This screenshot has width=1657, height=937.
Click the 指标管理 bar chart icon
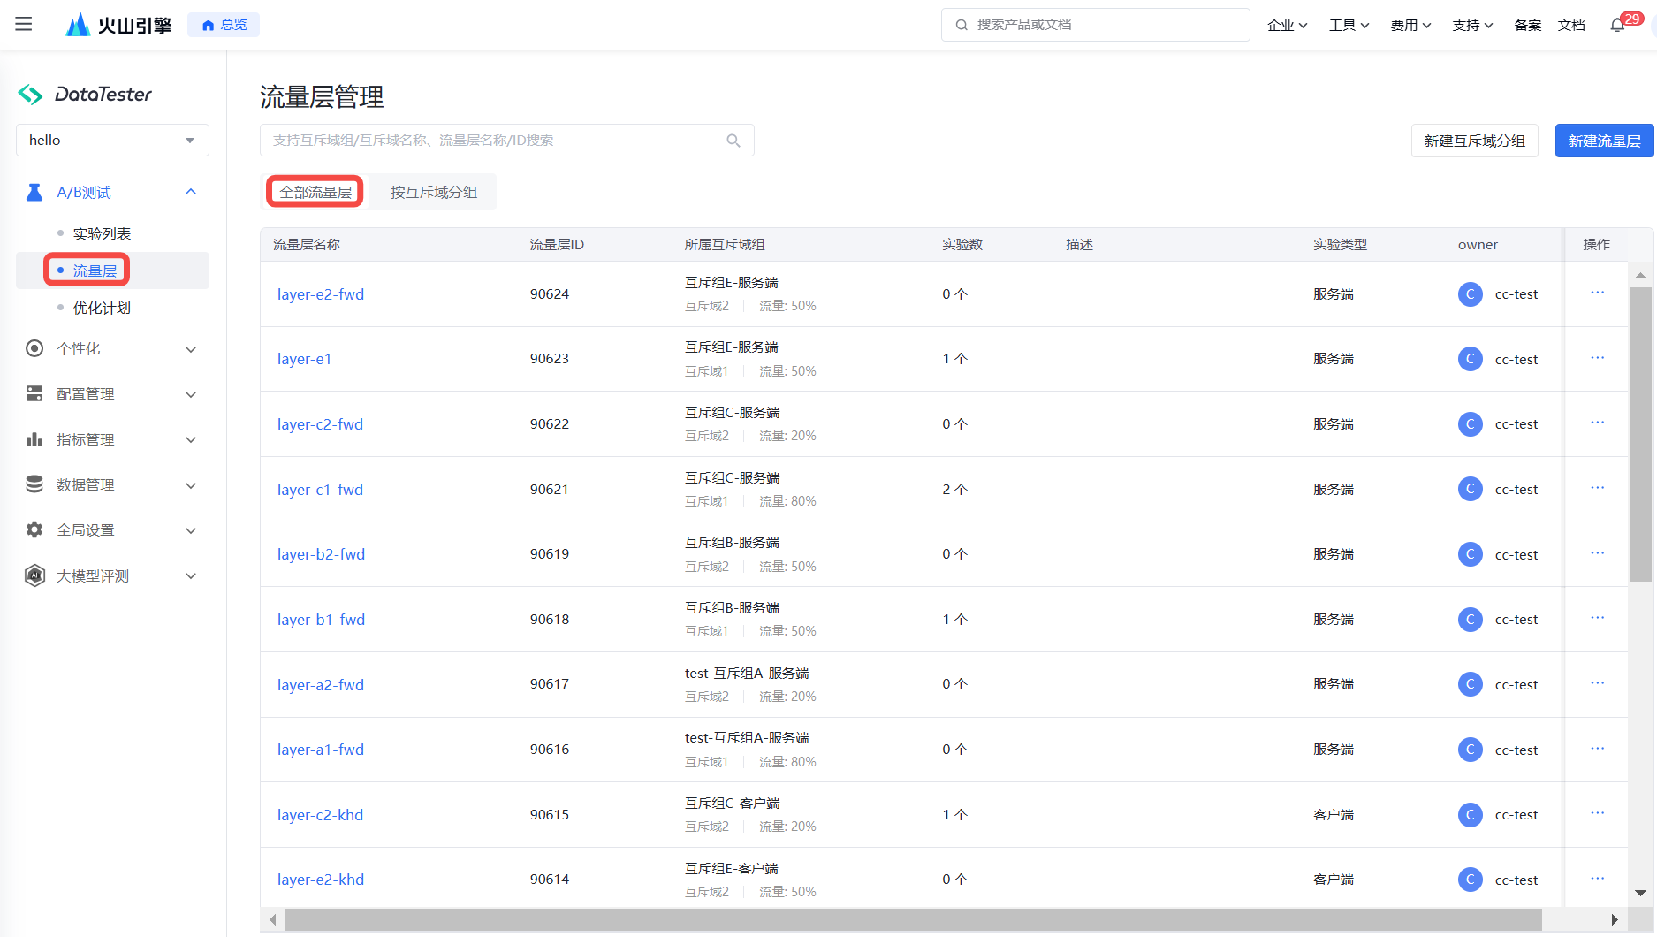[x=34, y=439]
